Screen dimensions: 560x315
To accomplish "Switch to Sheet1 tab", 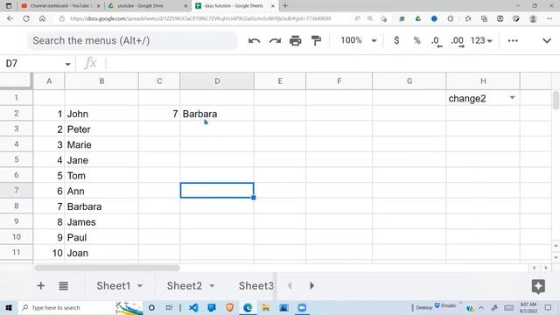I will pyautogui.click(x=113, y=286).
